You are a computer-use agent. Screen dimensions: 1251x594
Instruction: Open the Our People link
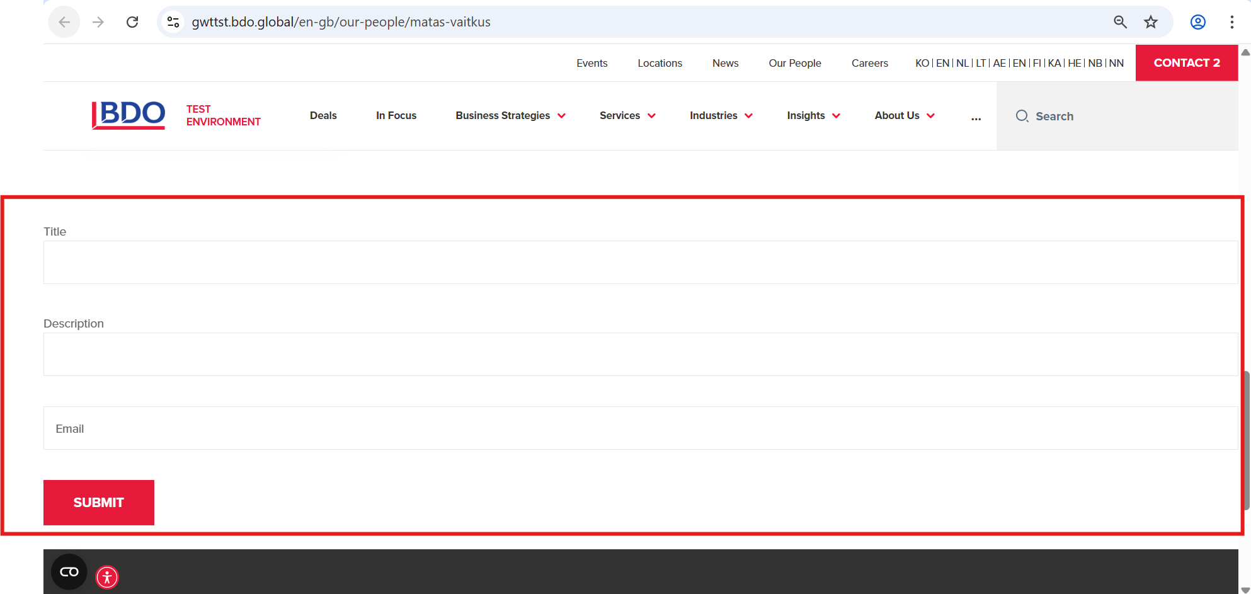click(795, 63)
